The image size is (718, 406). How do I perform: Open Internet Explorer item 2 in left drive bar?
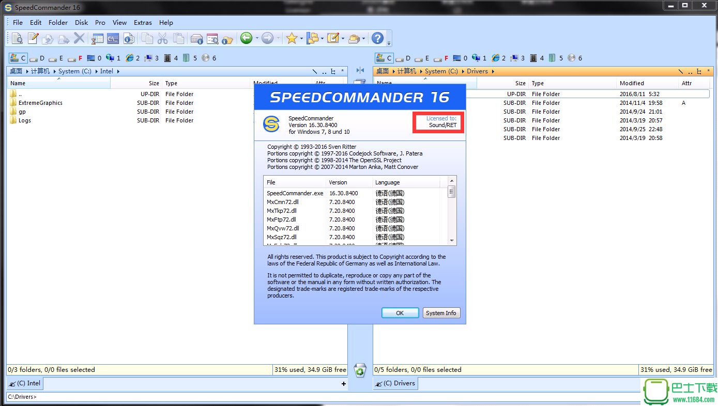133,58
